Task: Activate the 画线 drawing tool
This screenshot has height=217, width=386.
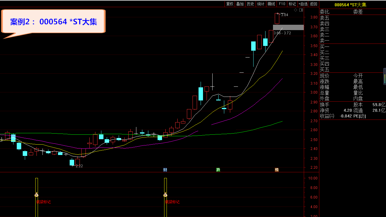Action: (x=271, y=4)
